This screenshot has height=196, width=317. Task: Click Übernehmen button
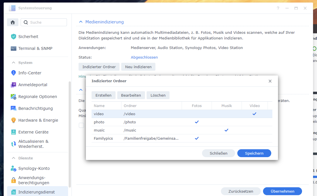283,191
